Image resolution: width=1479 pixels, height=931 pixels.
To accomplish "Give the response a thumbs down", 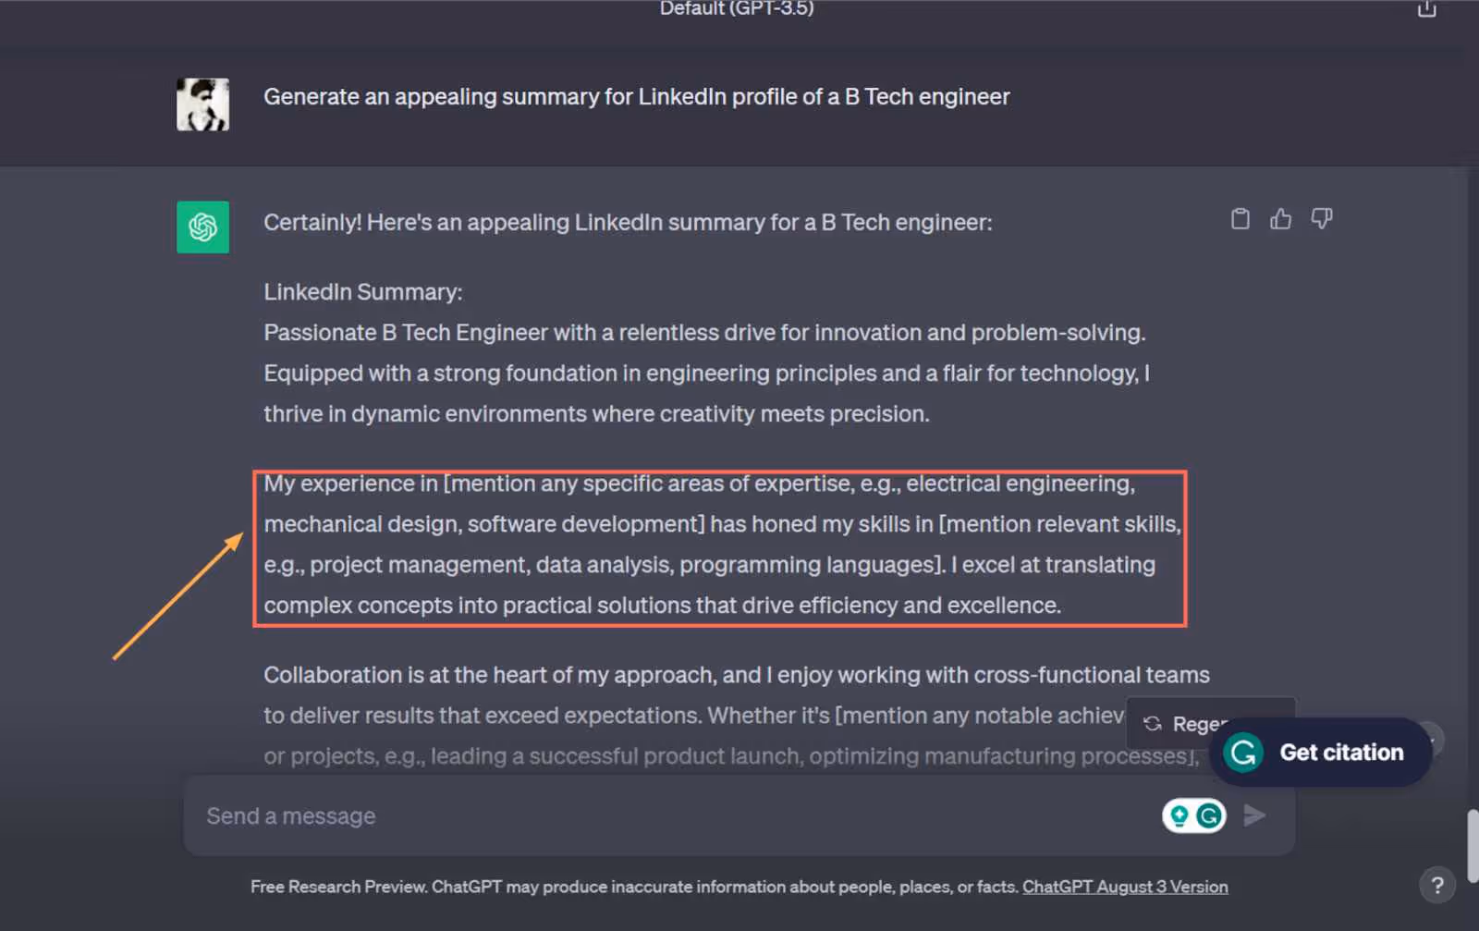I will click(1322, 219).
